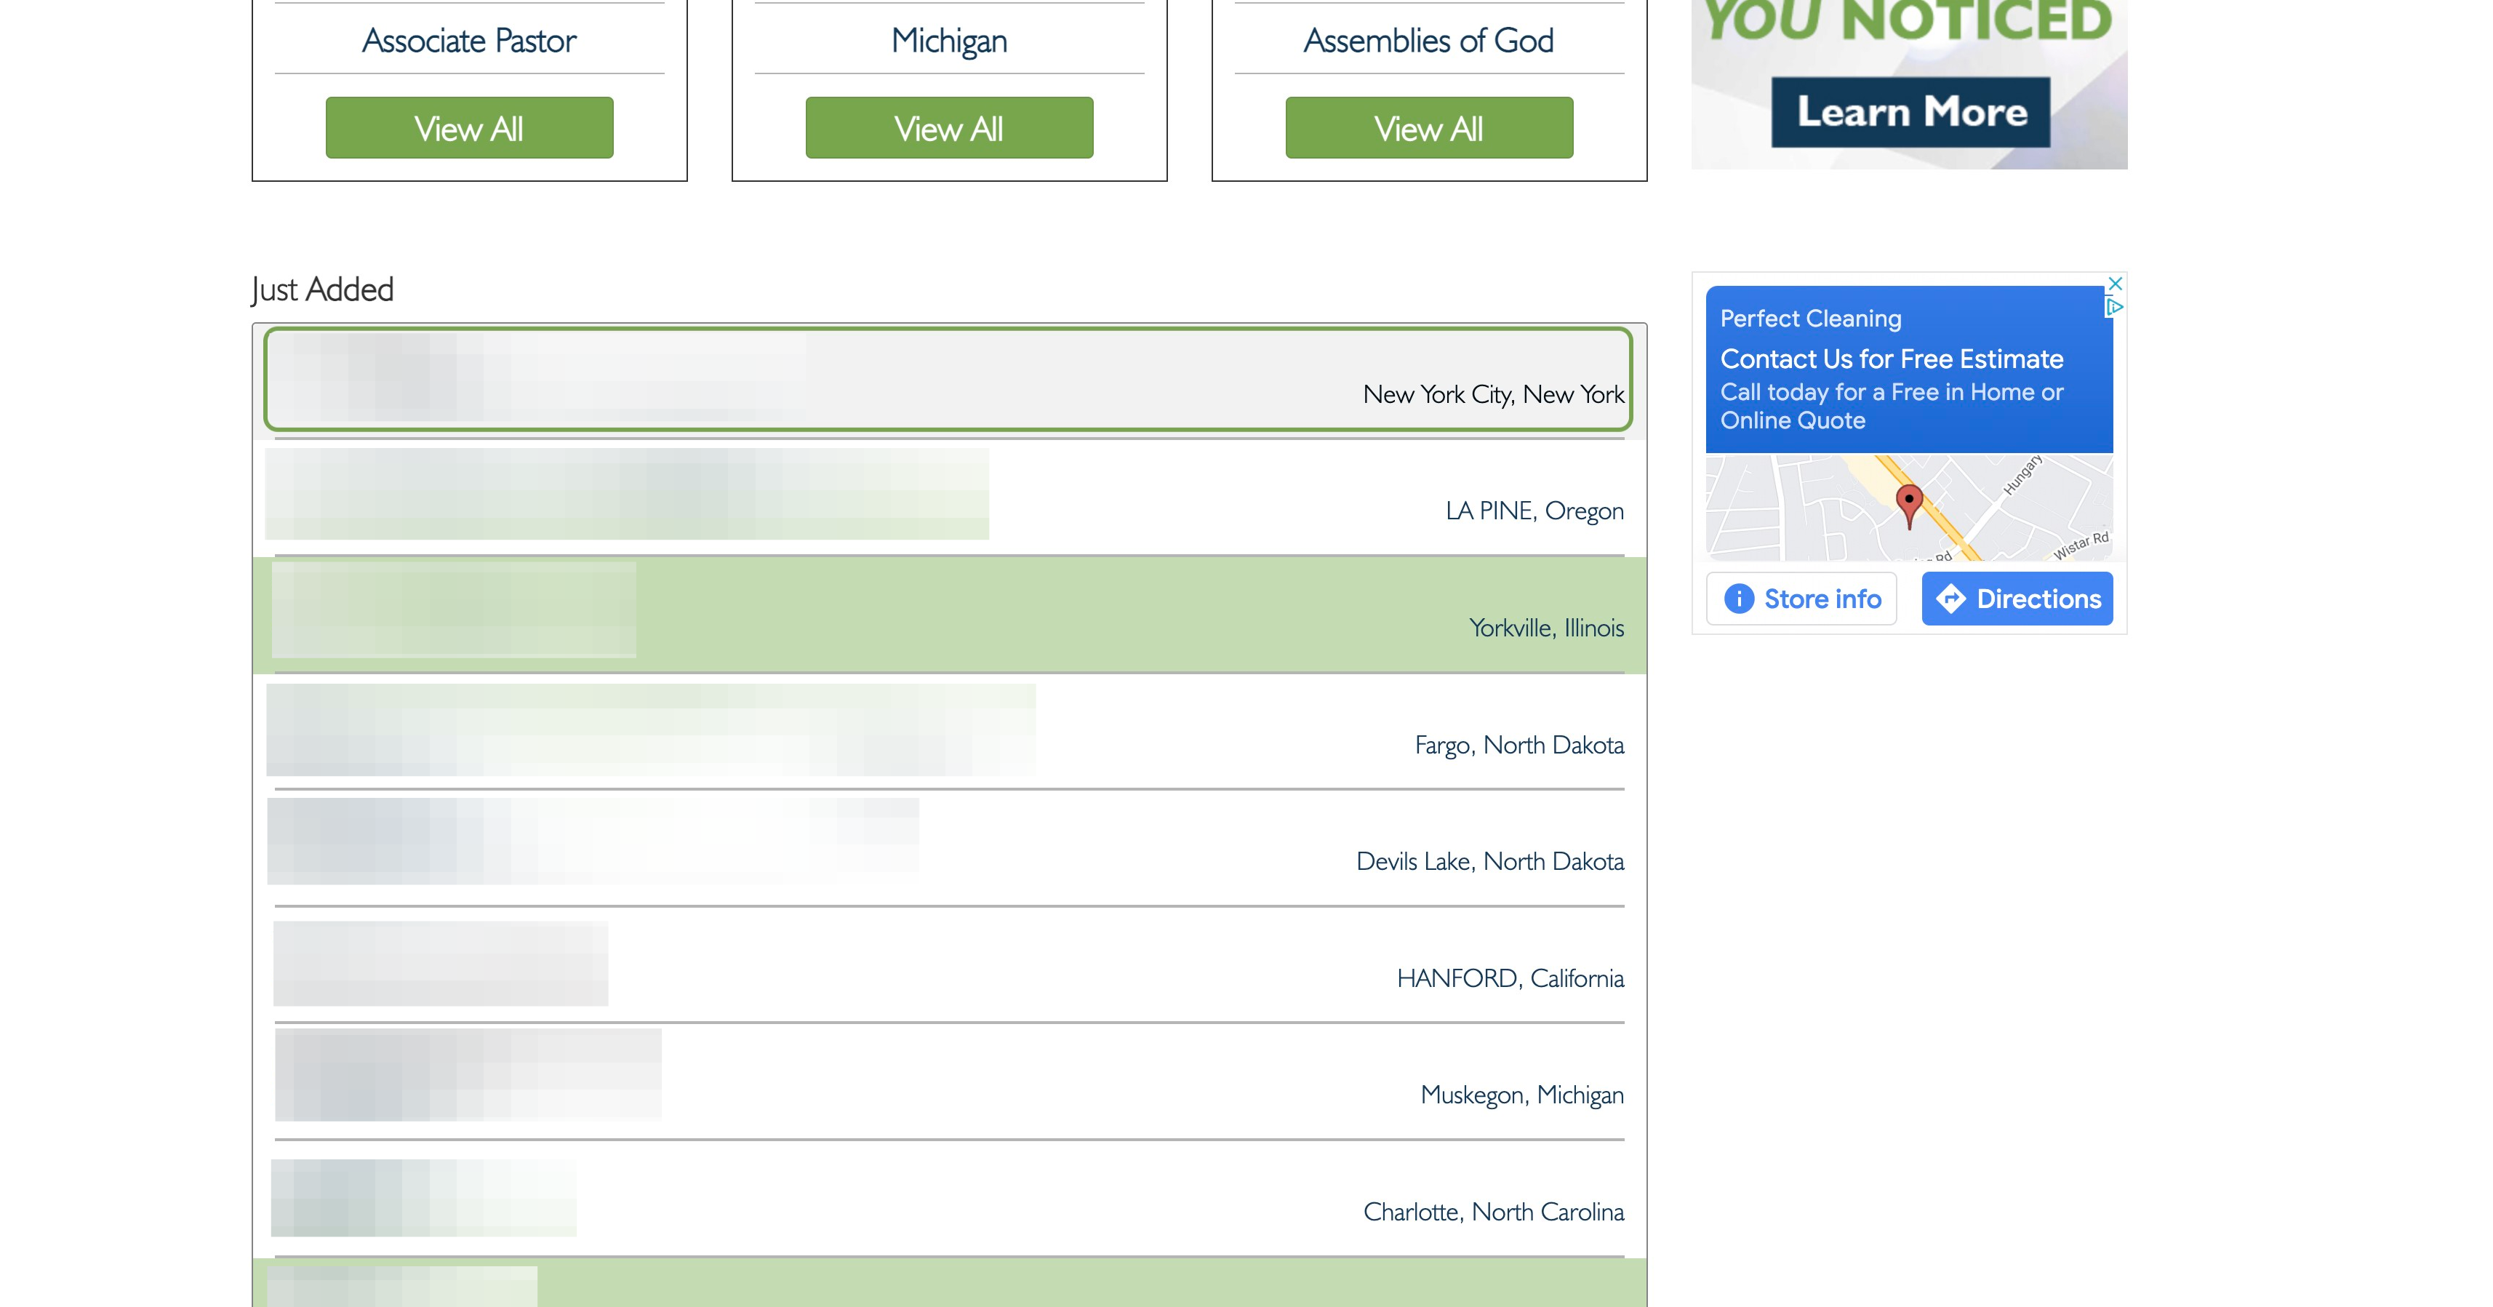Click View All under Associate Pastor
Viewport: 2493px width, 1307px height.
coord(469,128)
